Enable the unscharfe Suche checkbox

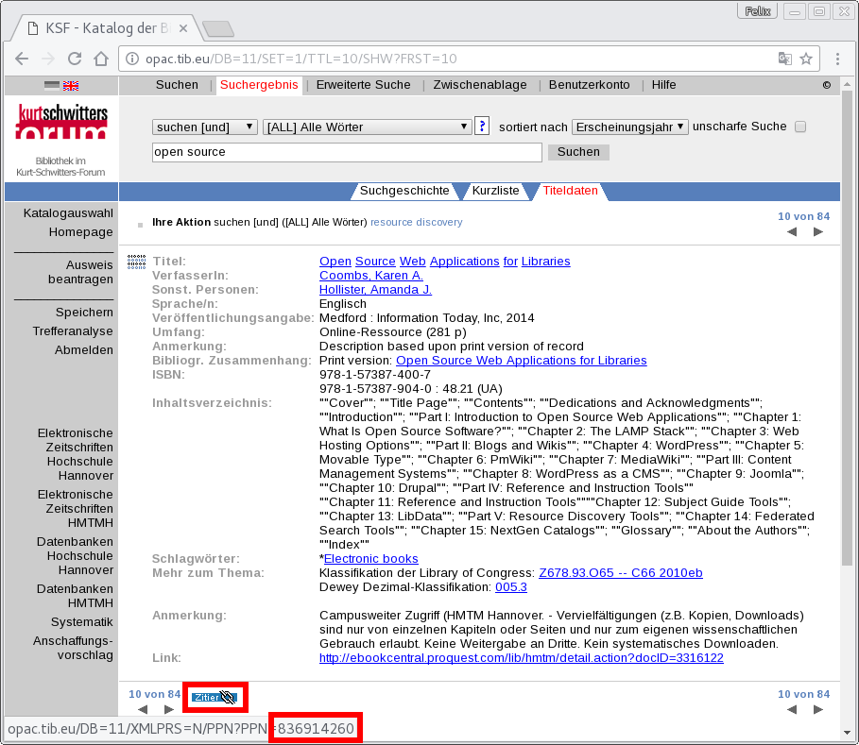(800, 127)
